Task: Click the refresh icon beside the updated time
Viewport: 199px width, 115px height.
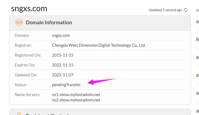Action: pos(186,10)
